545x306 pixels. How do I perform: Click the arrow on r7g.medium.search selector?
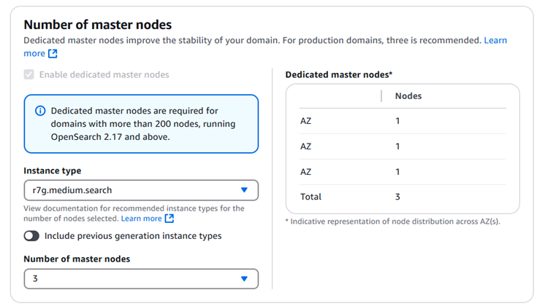click(x=244, y=191)
